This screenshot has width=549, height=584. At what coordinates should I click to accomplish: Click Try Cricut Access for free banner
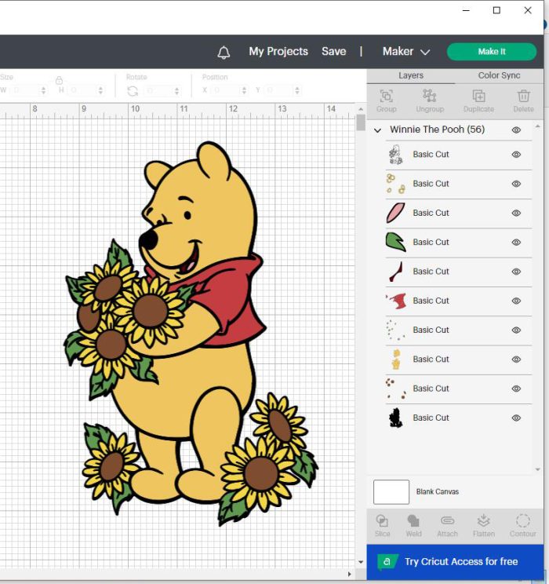click(455, 562)
